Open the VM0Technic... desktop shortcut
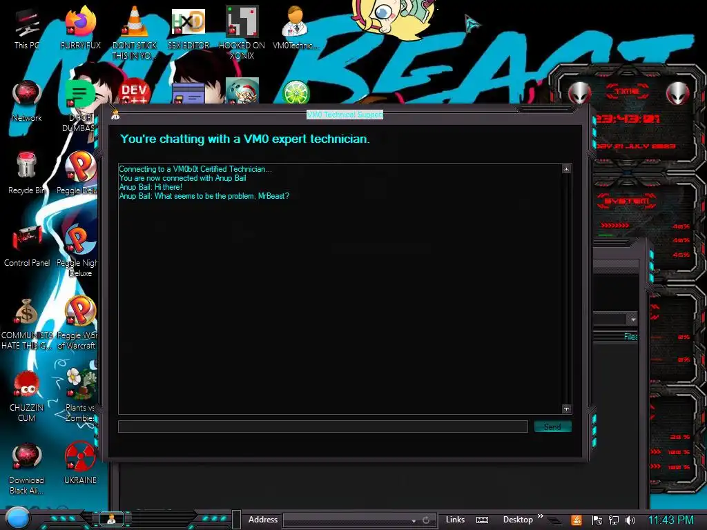The image size is (707, 530). pos(296,29)
